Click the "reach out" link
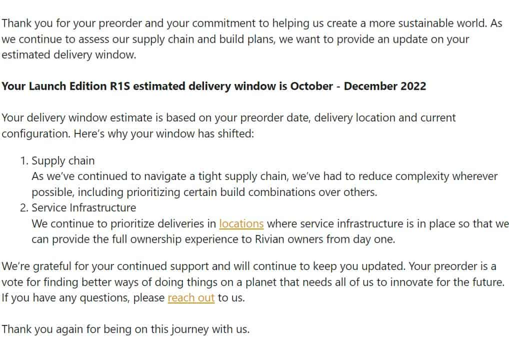509x339 pixels. point(191,298)
